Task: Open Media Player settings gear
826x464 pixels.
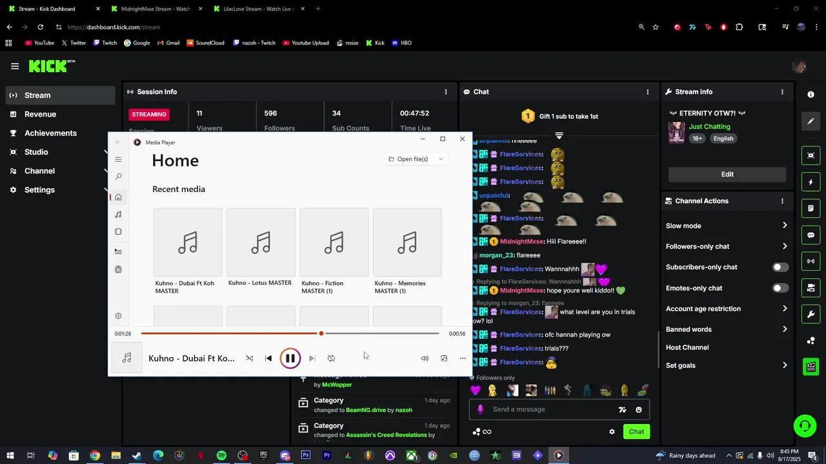Action: click(118, 316)
